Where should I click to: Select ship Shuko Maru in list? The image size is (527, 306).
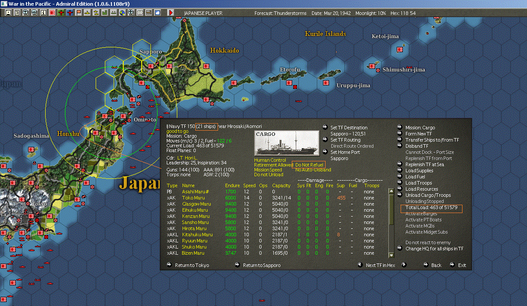[195, 247]
